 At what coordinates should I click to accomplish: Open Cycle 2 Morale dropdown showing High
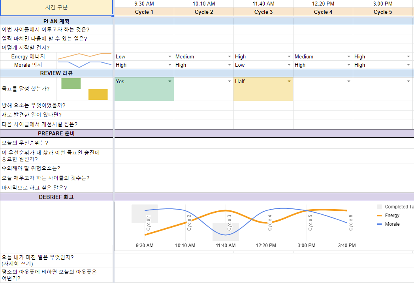230,65
